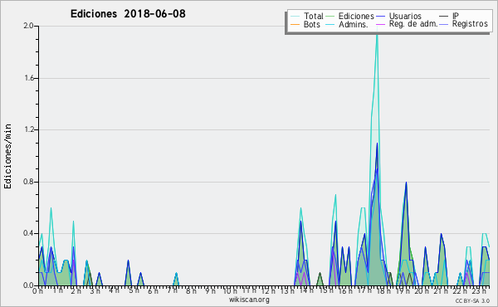Open the wikiscan.org credit below the chart
The height and width of the screenshot is (307, 498).
click(249, 300)
